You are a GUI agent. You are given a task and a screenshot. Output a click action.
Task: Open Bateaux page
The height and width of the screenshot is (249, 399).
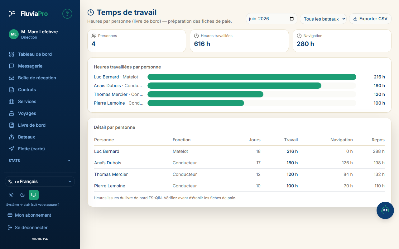pyautogui.click(x=40, y=137)
